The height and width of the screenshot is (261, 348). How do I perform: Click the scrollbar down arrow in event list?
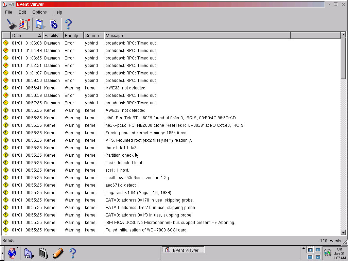(343, 232)
